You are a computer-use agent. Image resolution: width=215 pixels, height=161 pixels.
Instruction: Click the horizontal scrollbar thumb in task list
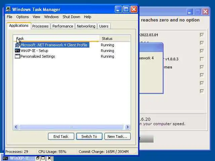[x=71, y=127]
